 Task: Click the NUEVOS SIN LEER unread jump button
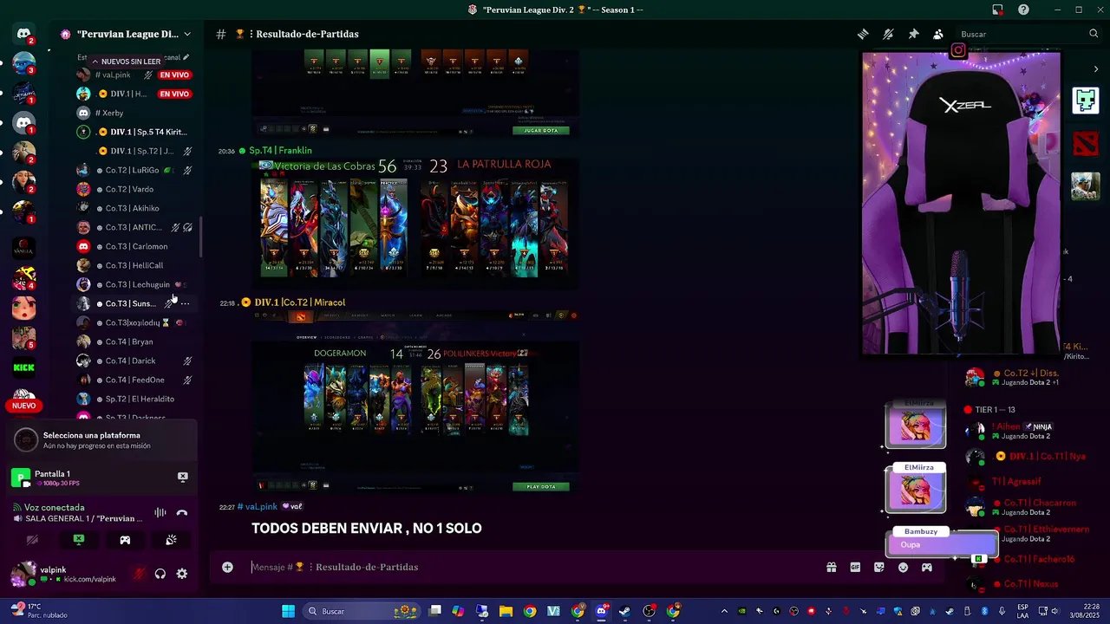[x=127, y=62]
